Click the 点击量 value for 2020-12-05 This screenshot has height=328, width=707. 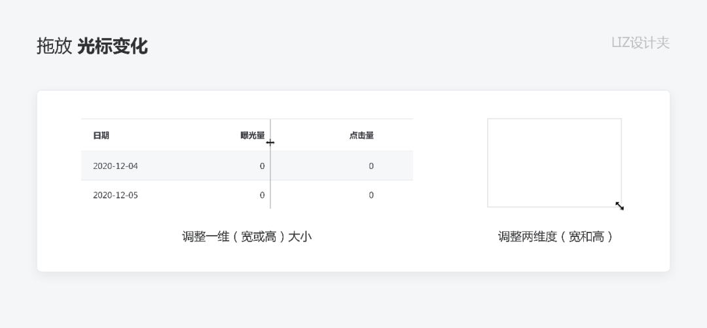(x=371, y=195)
